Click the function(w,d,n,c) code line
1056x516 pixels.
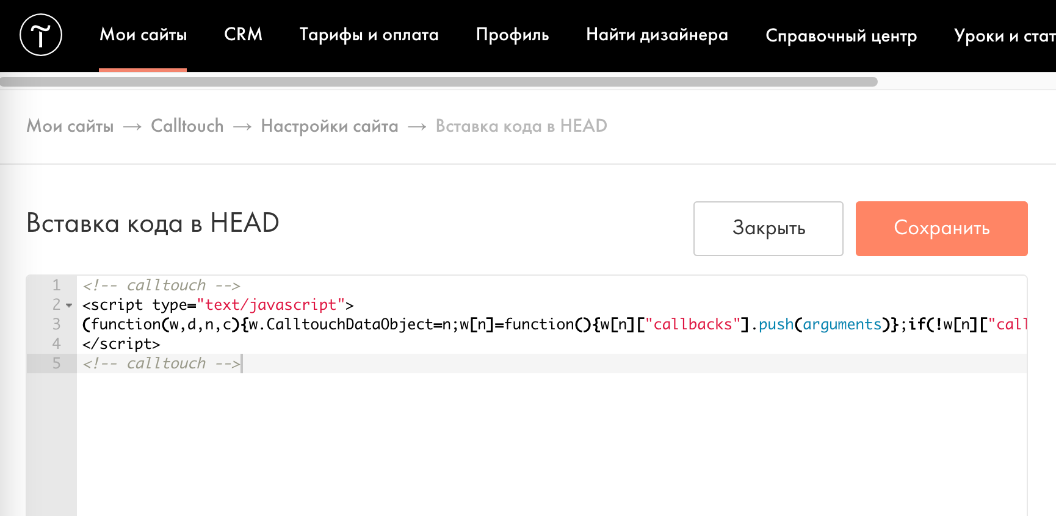pos(554,324)
